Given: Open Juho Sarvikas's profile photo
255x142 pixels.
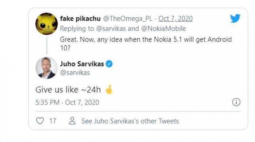Looking at the screenshot, I should point(47,68).
